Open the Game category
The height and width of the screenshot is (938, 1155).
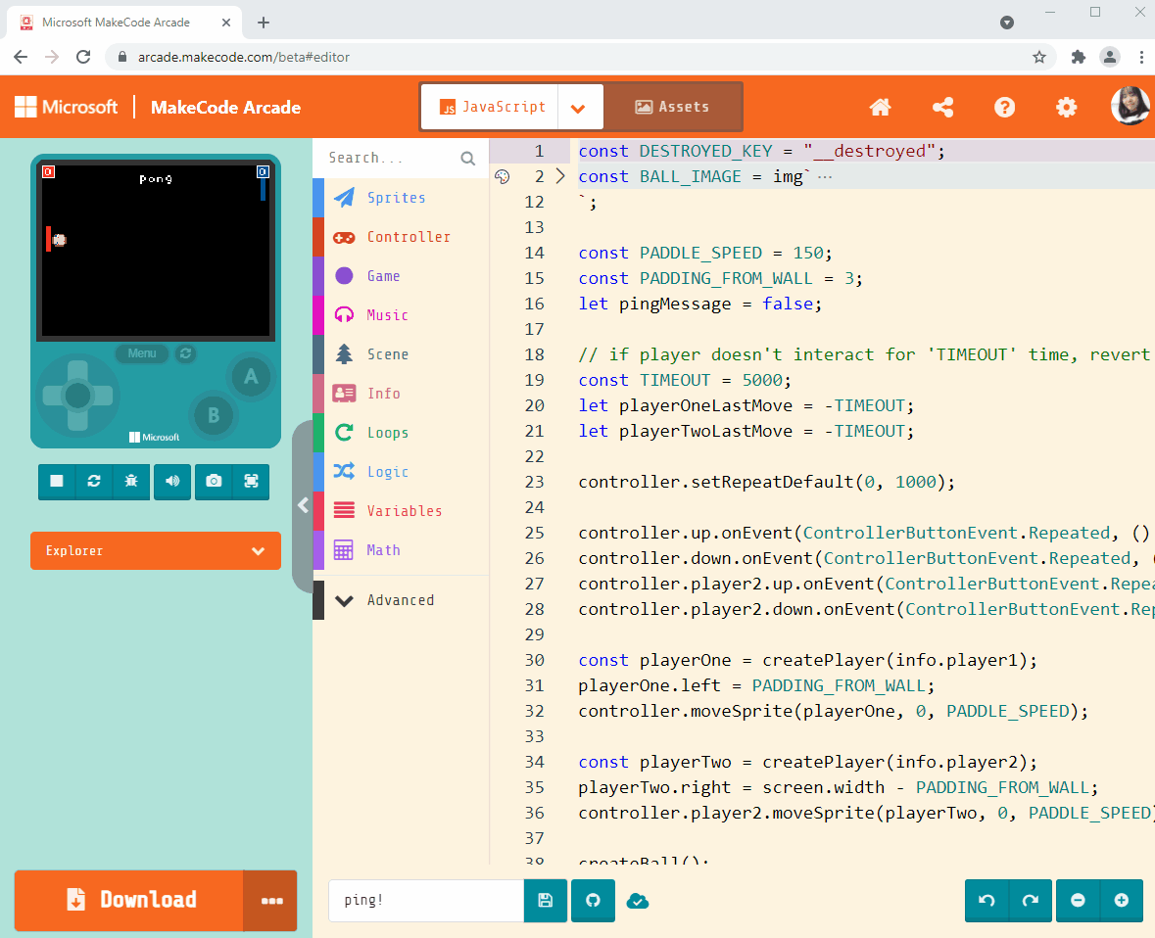click(401, 276)
